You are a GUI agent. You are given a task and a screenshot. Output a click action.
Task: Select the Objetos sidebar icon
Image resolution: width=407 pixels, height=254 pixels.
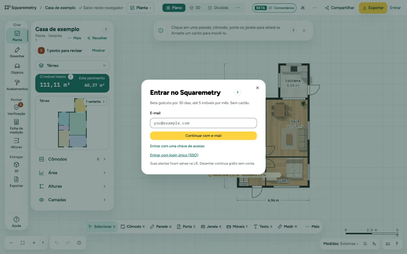coord(17,68)
